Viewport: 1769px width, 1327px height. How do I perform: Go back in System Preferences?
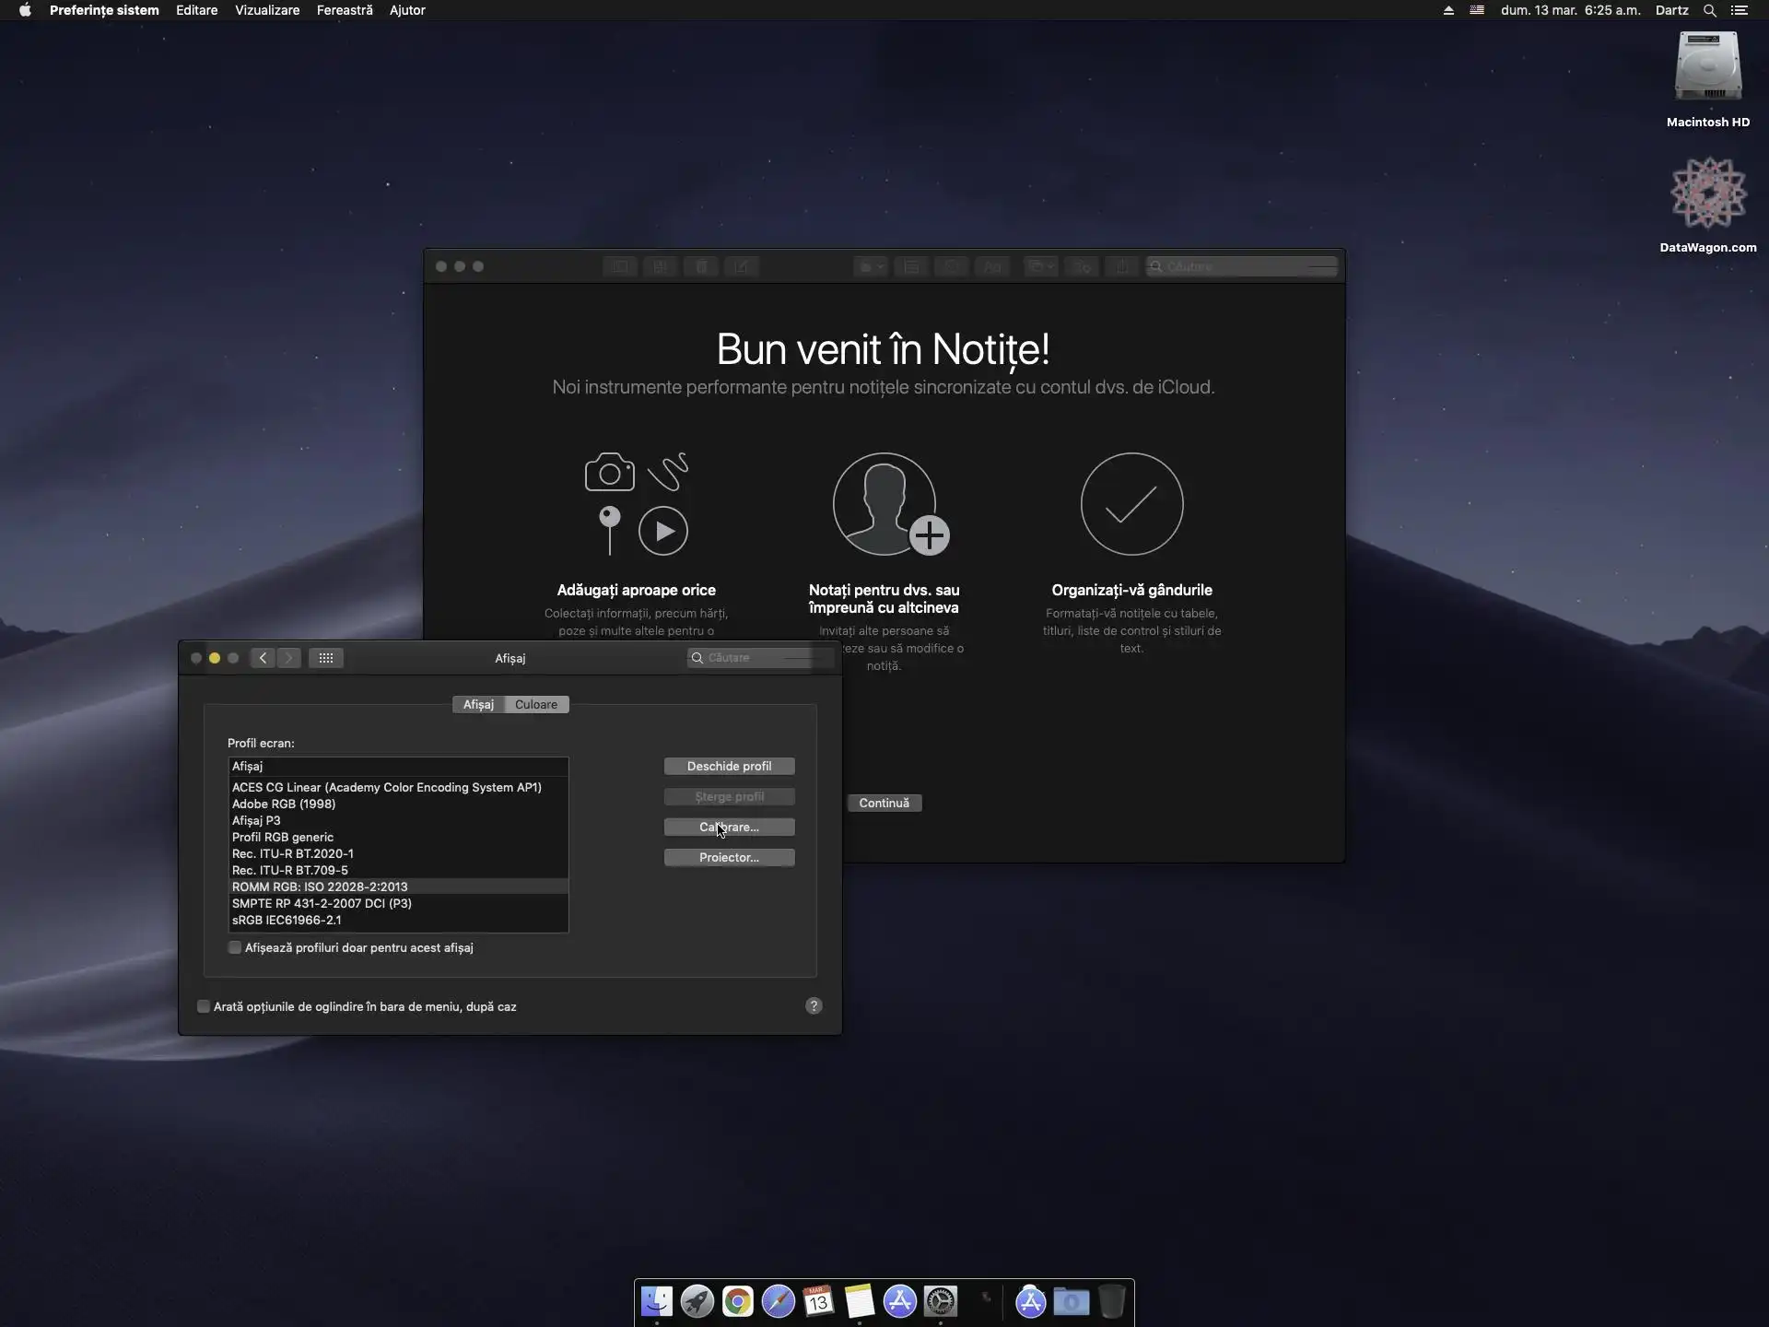264,658
